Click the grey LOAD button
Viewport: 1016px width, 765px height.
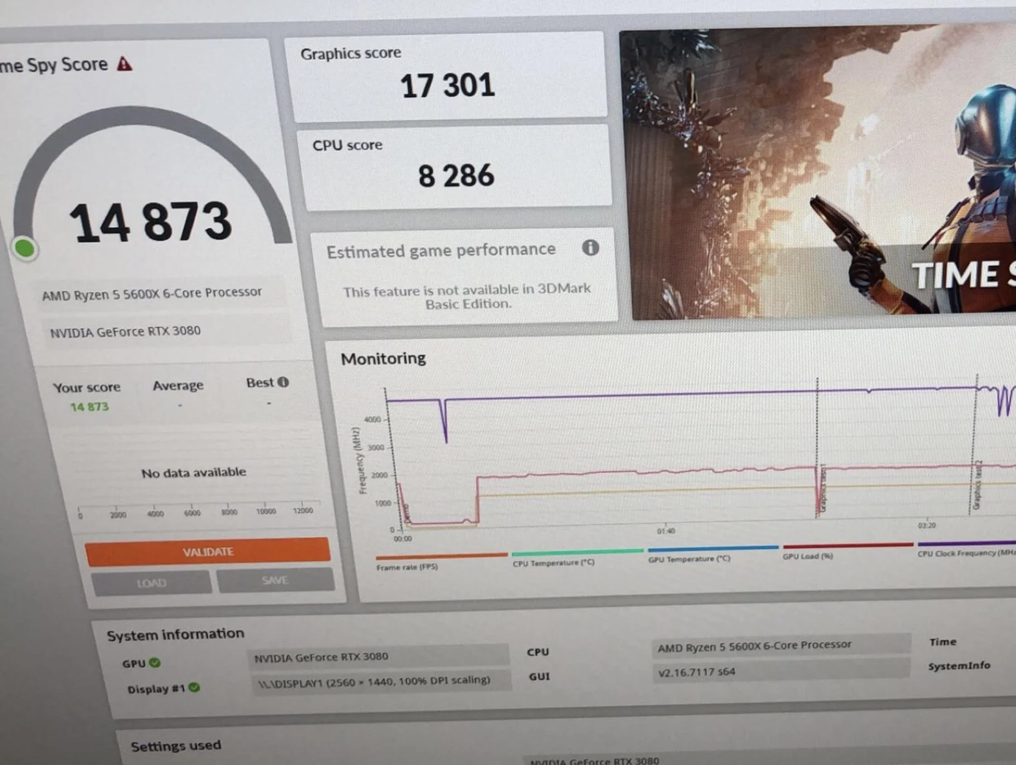coord(151,583)
